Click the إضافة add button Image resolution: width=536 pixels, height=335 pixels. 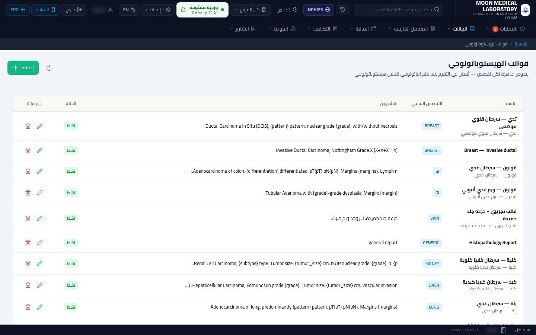coord(23,68)
